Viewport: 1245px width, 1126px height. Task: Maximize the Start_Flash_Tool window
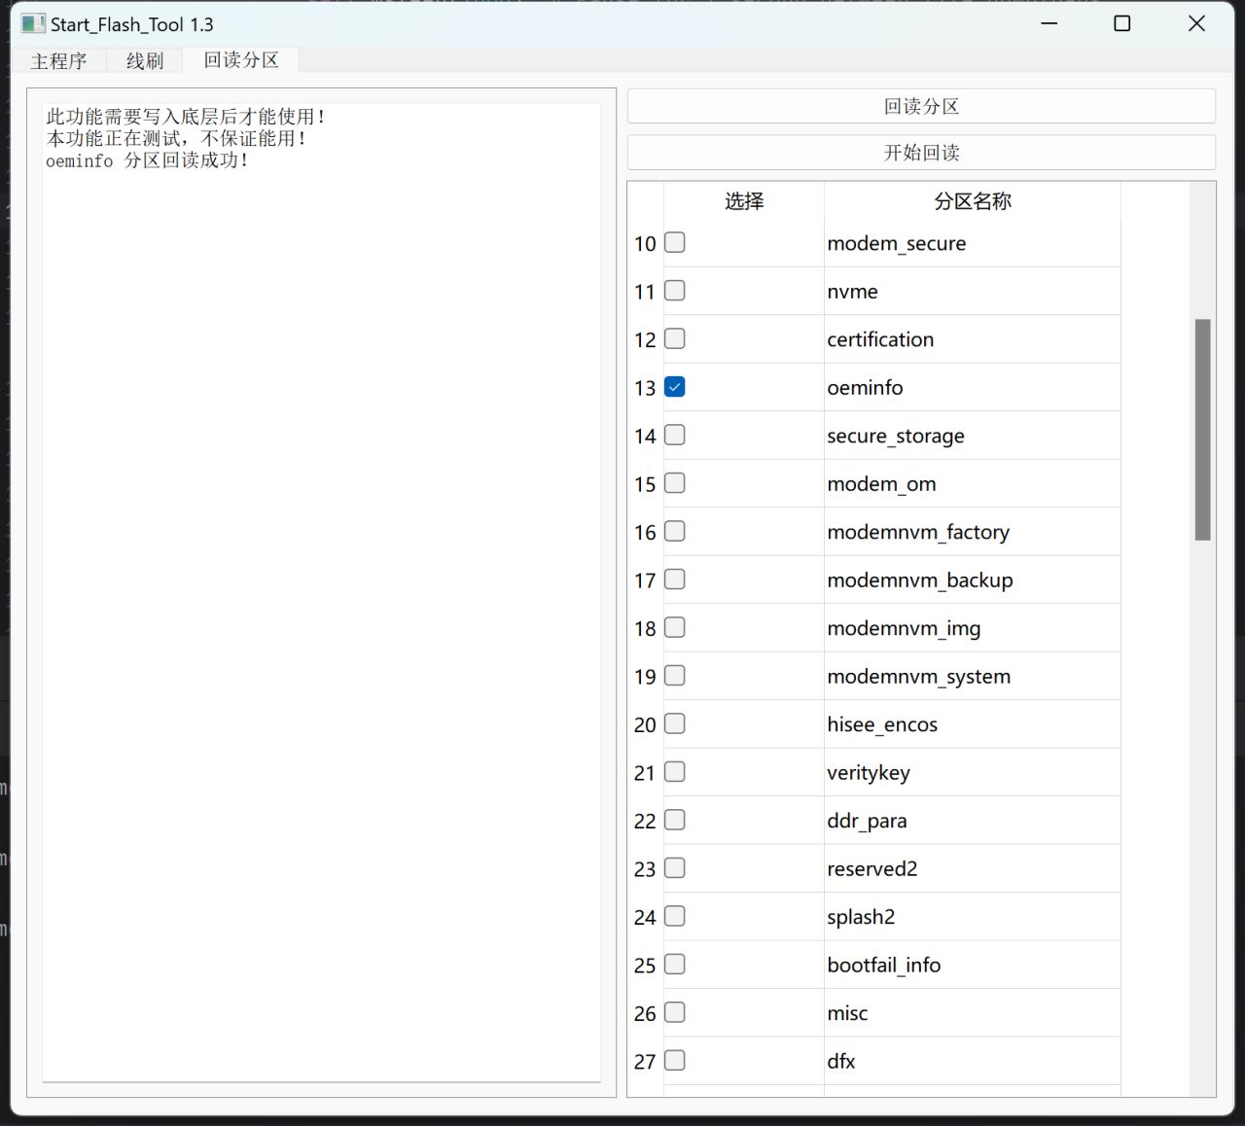pyautogui.click(x=1121, y=24)
